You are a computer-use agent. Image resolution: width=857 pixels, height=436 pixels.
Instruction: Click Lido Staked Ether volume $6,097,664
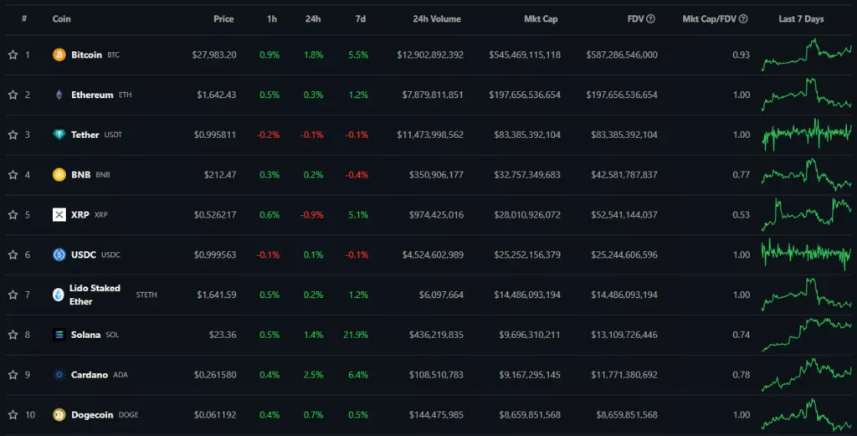441,295
